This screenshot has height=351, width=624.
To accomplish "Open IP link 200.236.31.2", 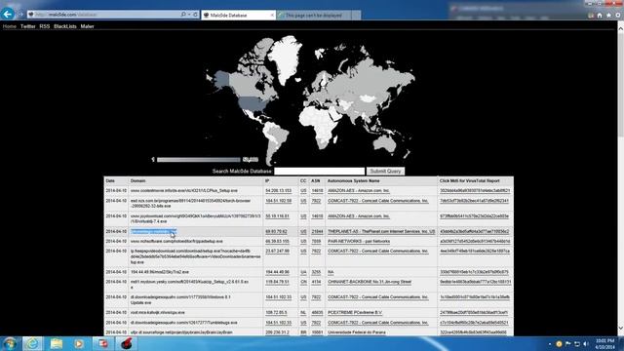I will pos(277,331).
